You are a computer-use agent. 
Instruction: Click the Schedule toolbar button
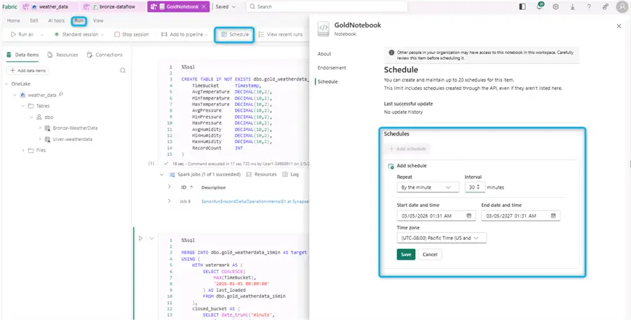coord(235,34)
